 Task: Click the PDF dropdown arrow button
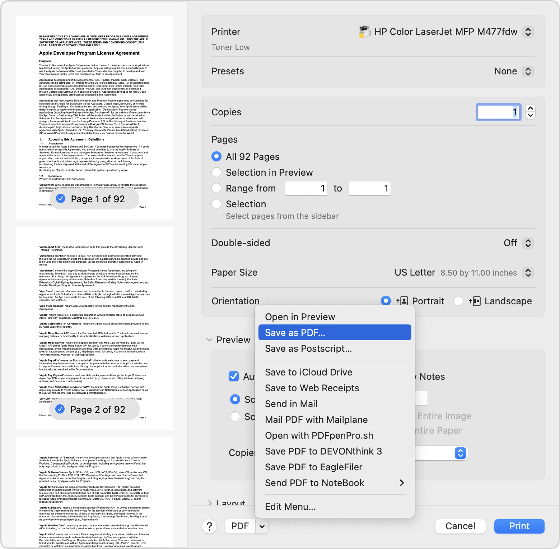(x=262, y=526)
